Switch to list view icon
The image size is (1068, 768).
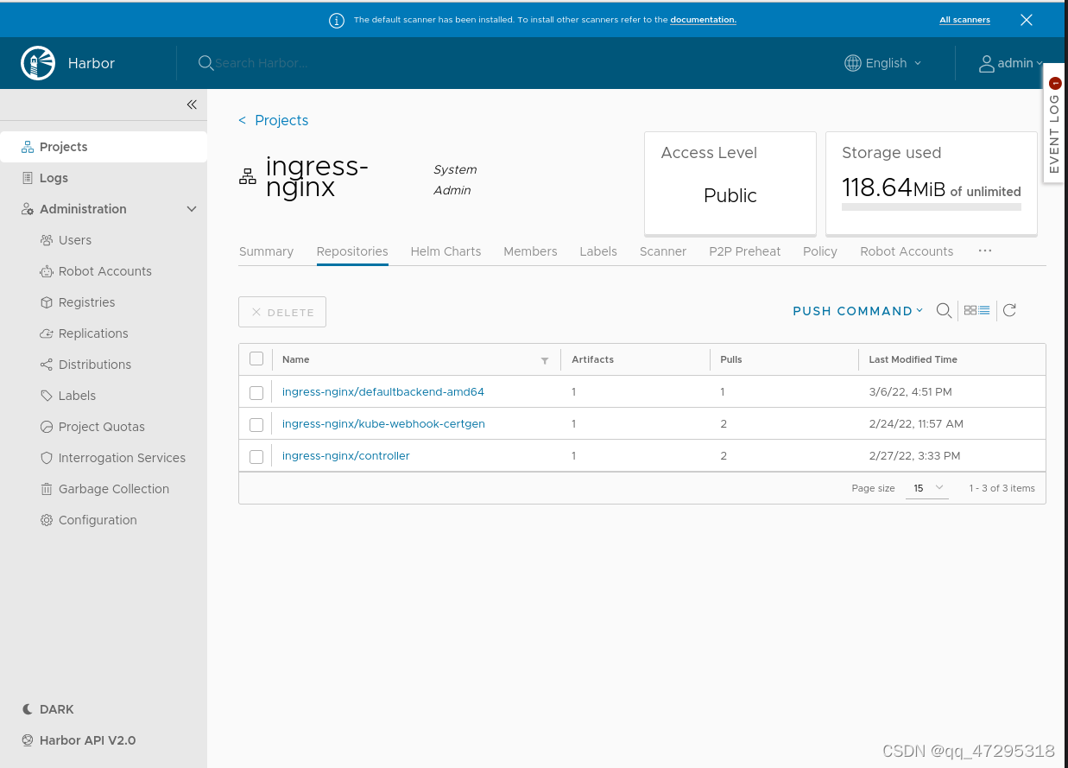pos(984,310)
